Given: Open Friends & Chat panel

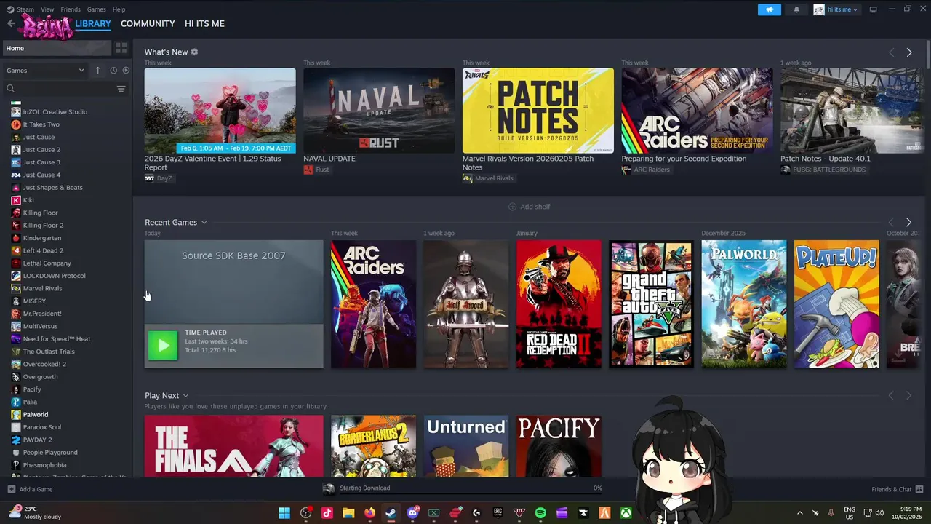Looking at the screenshot, I should [x=897, y=489].
